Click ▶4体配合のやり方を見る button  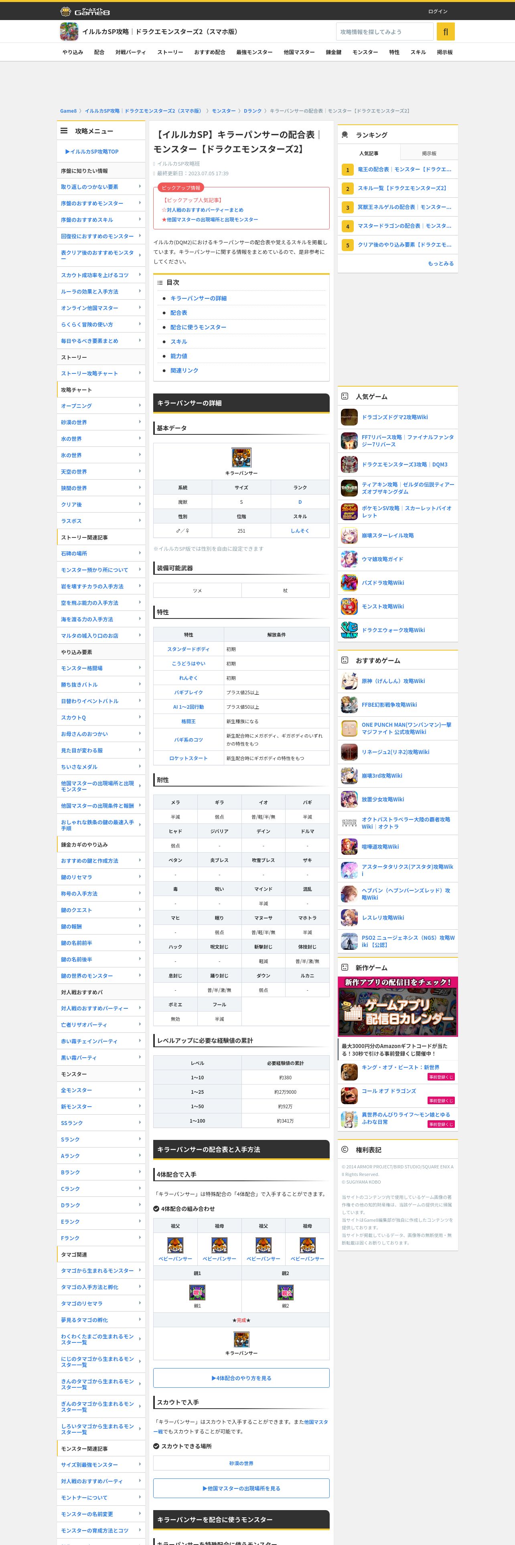pos(241,1378)
